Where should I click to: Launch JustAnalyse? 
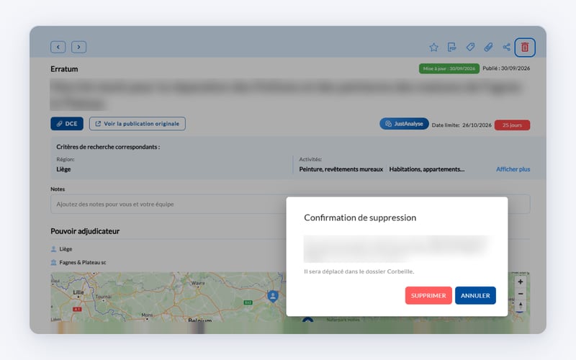(x=404, y=124)
